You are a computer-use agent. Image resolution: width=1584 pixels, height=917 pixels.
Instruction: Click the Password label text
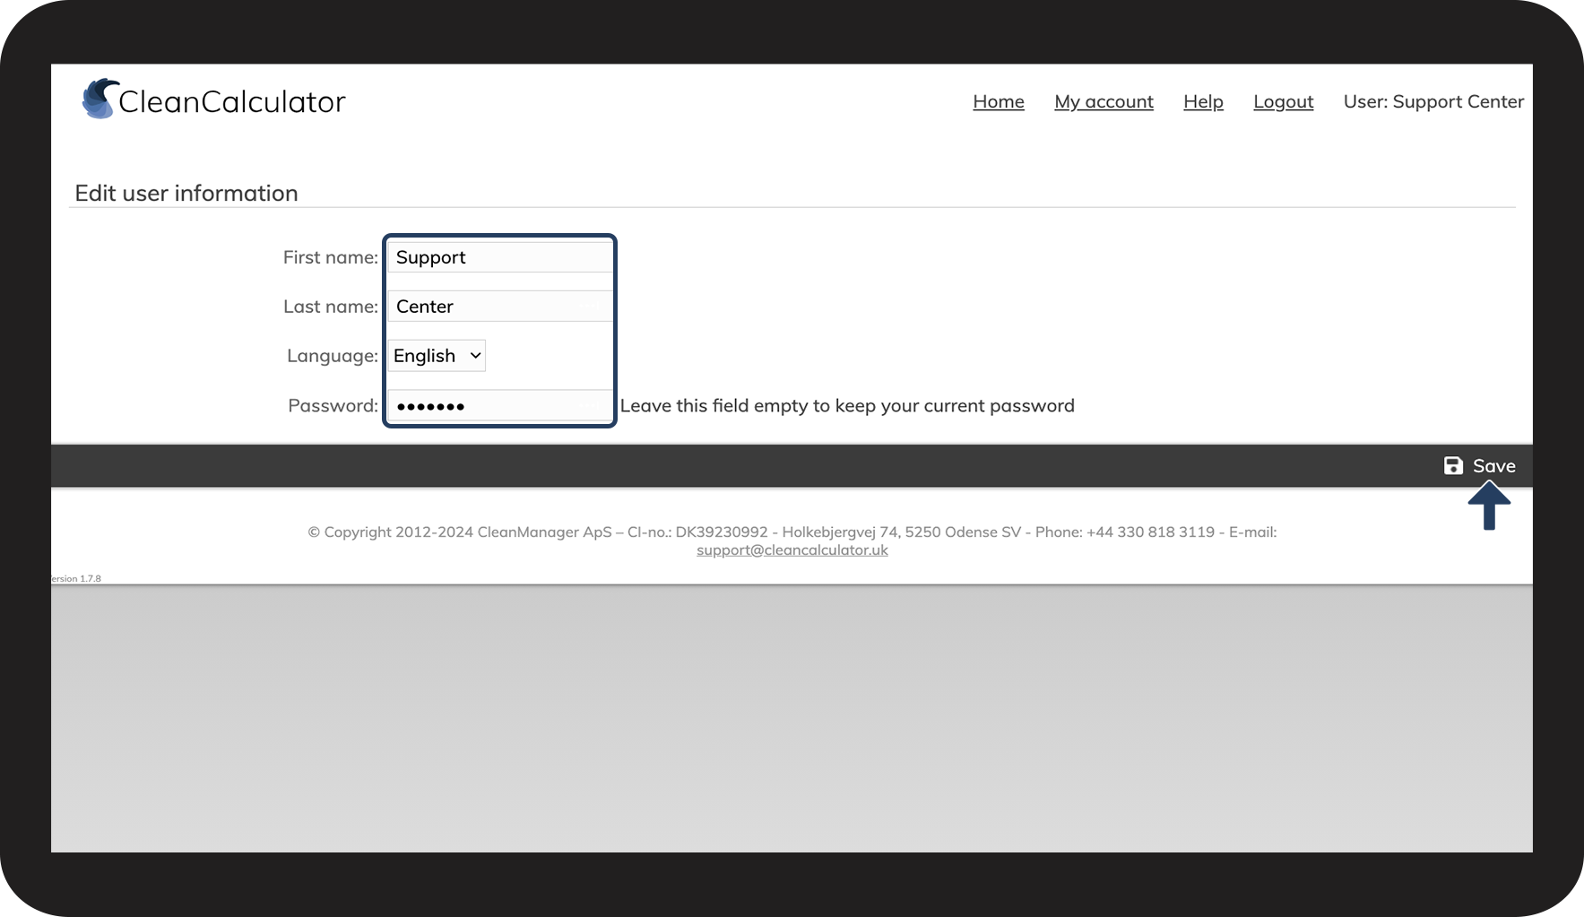point(333,406)
